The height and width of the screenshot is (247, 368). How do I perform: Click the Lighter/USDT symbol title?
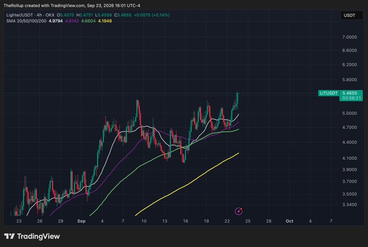(x=19, y=15)
